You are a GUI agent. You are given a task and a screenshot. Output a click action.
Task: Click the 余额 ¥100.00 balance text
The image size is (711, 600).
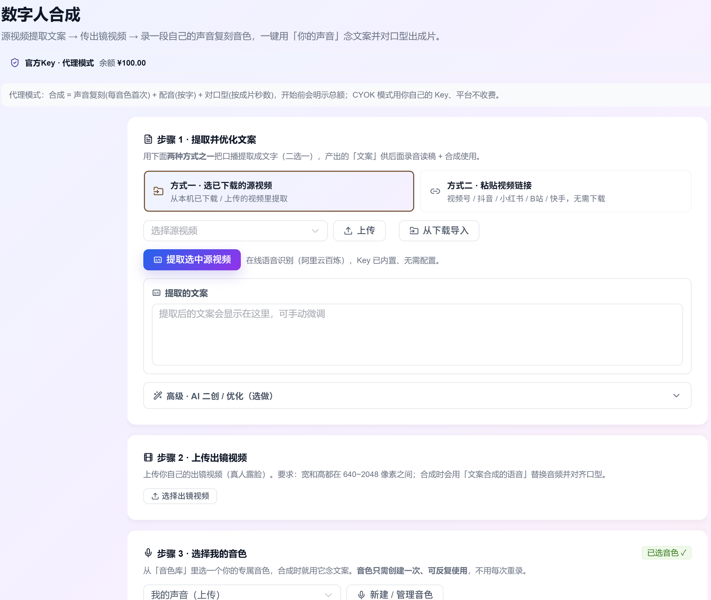122,63
